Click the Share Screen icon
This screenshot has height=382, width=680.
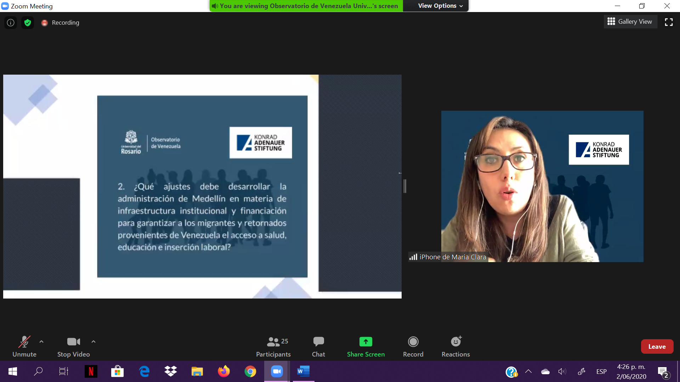(x=365, y=342)
